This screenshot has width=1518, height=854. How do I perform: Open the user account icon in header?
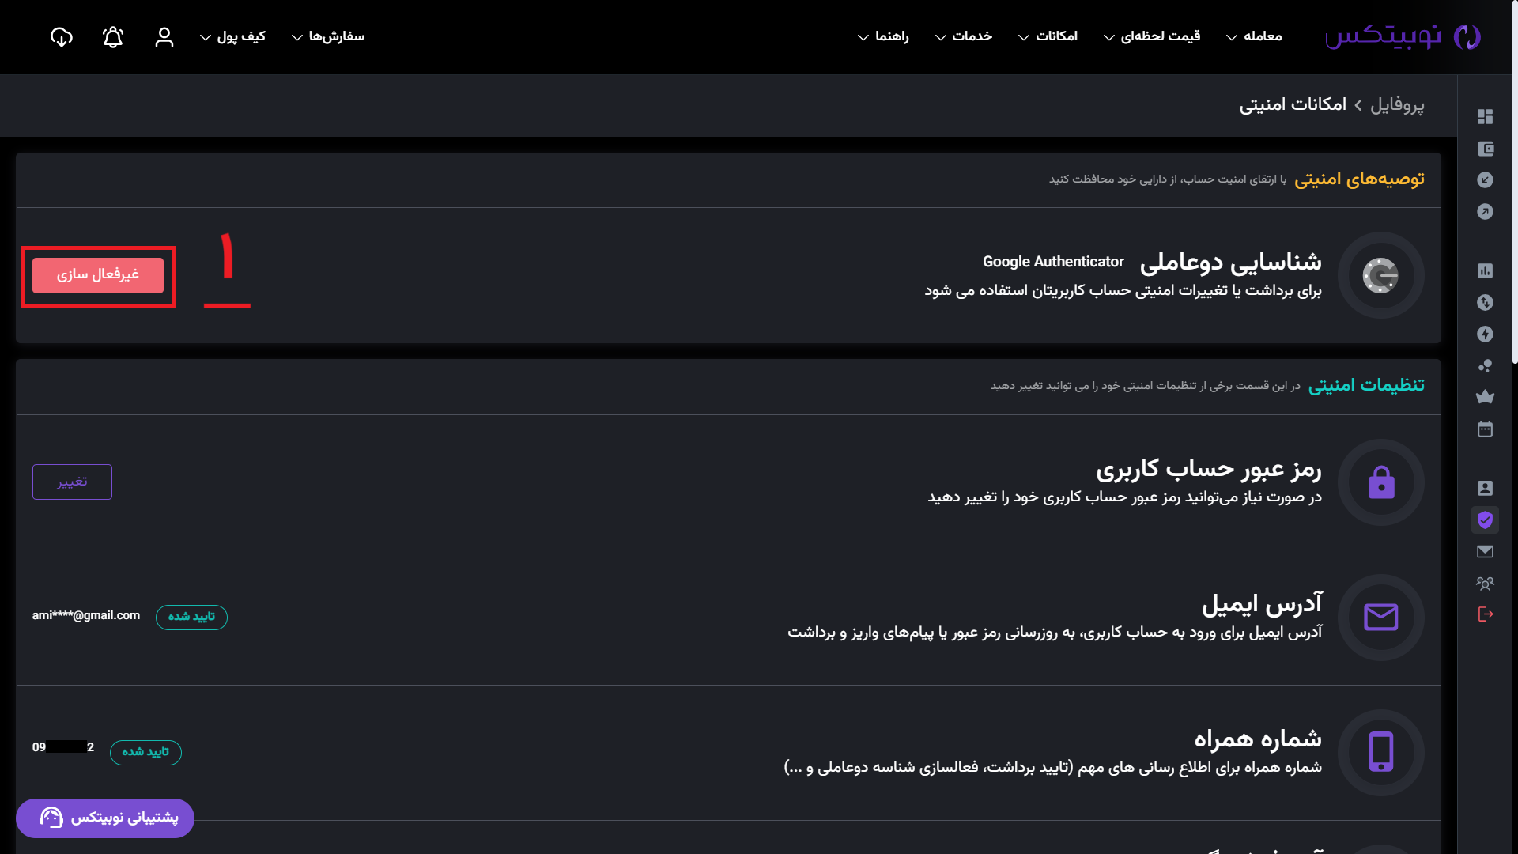pos(164,37)
